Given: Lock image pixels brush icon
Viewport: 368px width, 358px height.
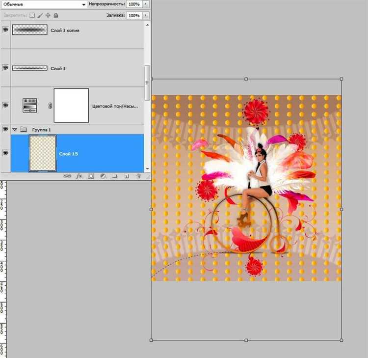Looking at the screenshot, I should 40,15.
